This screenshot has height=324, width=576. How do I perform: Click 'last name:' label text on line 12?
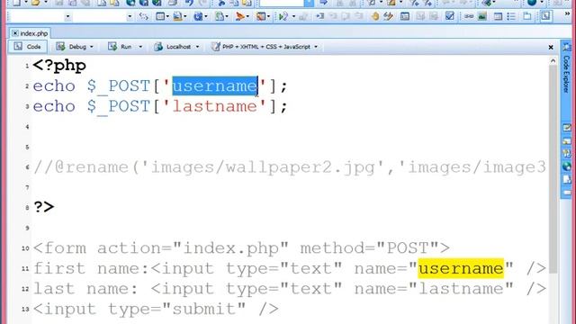click(x=85, y=289)
